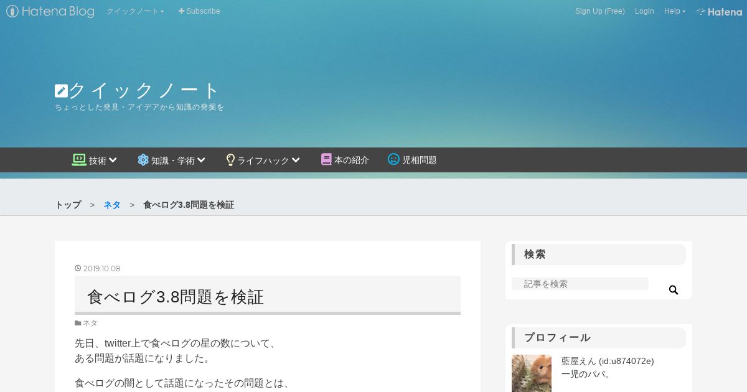Click the profile avatar thumbnail
The height and width of the screenshot is (392, 747).
(x=532, y=373)
